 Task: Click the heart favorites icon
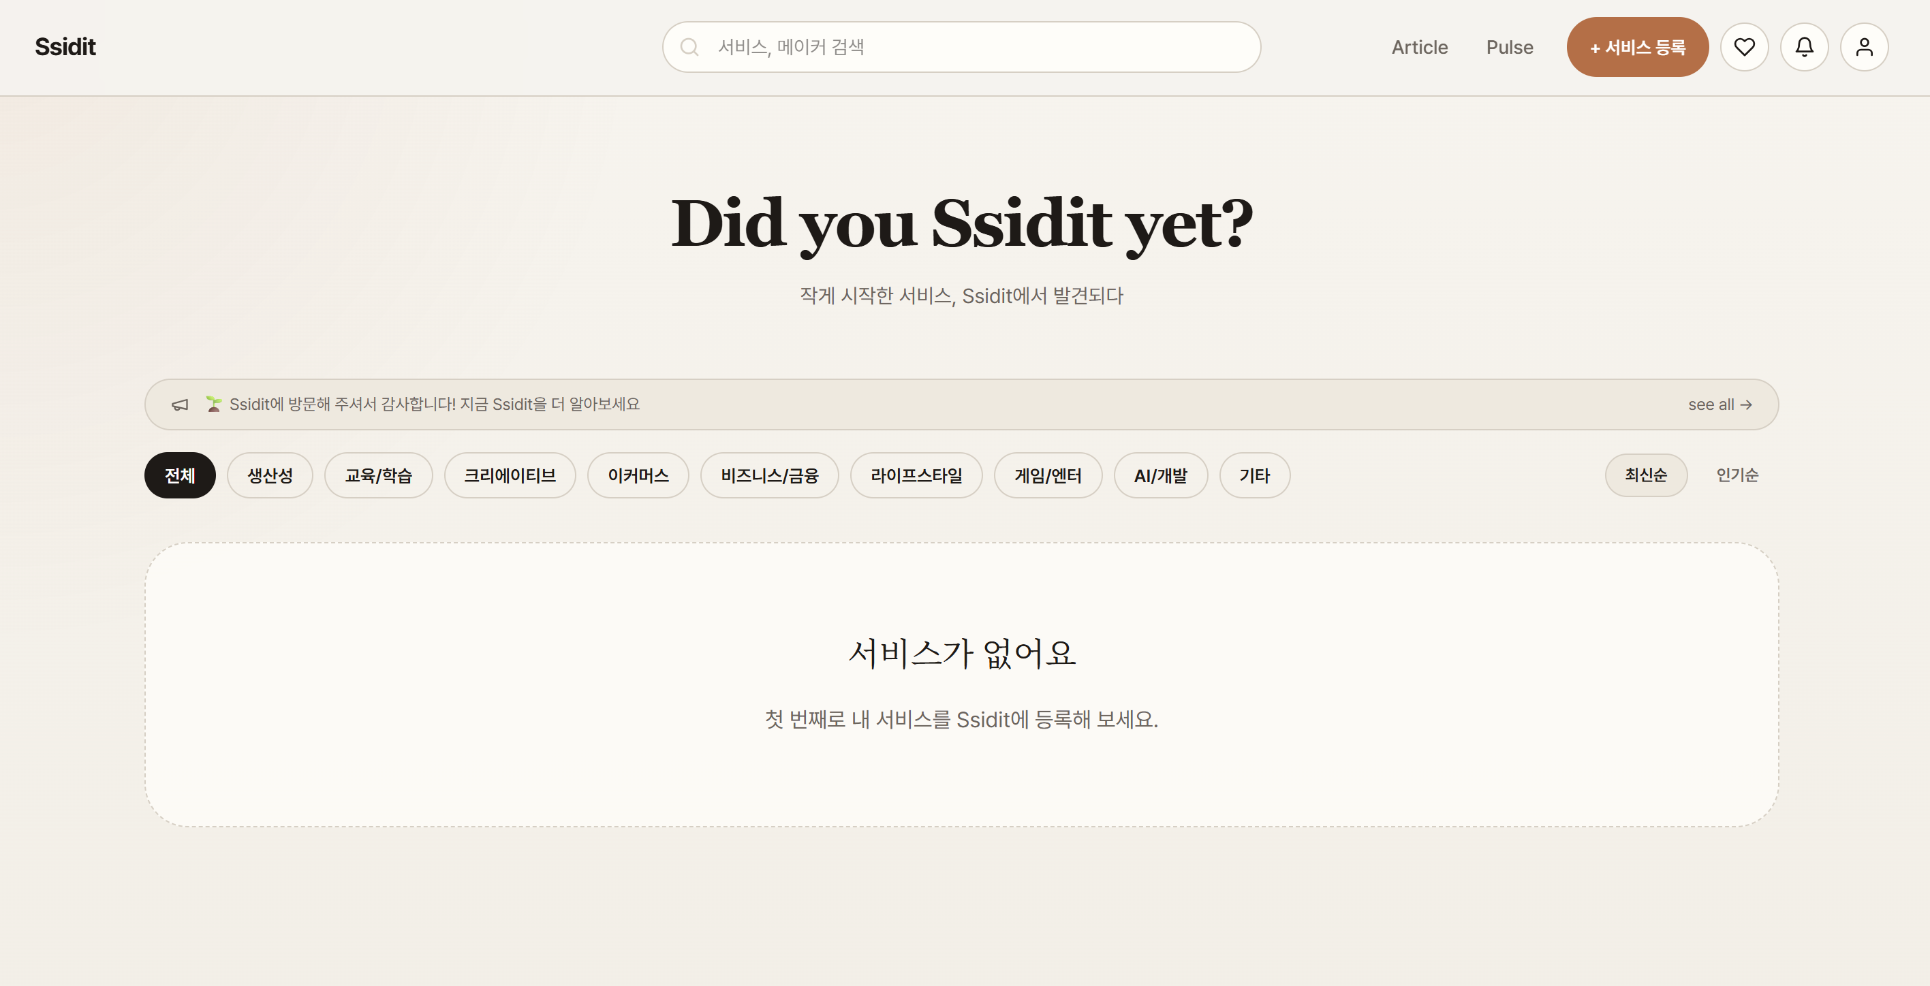[x=1743, y=47]
